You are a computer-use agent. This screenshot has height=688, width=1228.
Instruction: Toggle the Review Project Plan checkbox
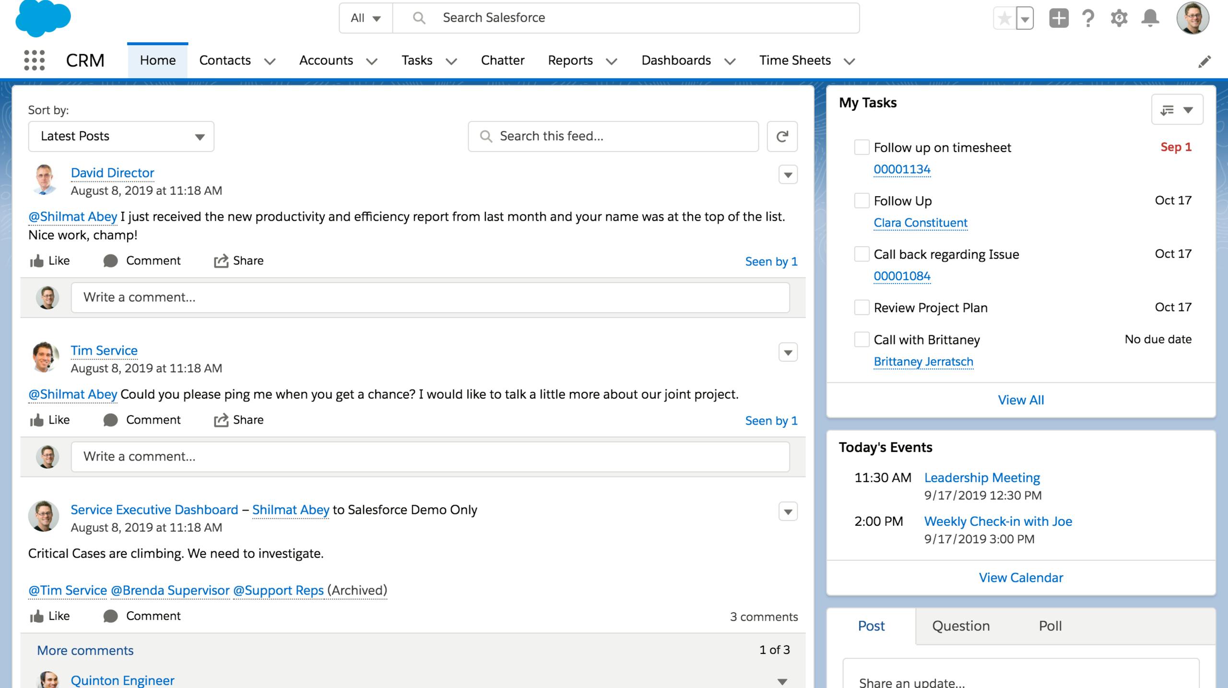860,307
